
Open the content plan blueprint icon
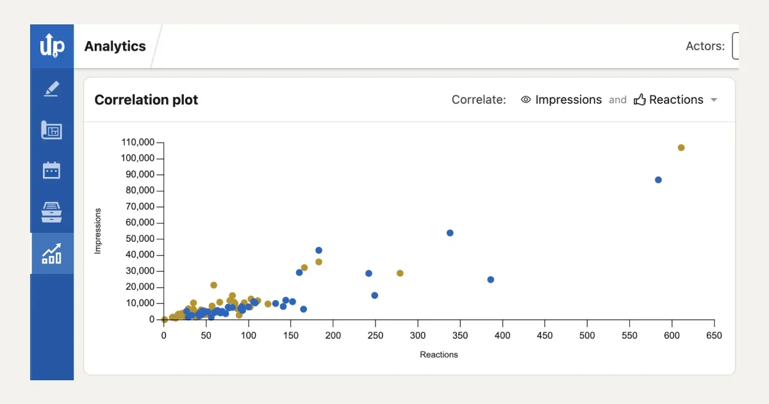[x=51, y=129]
